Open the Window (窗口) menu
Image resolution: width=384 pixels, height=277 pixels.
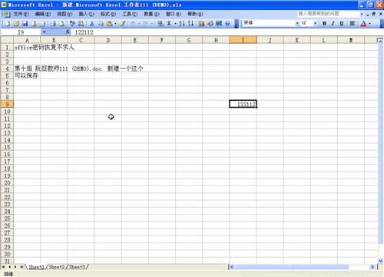174,14
